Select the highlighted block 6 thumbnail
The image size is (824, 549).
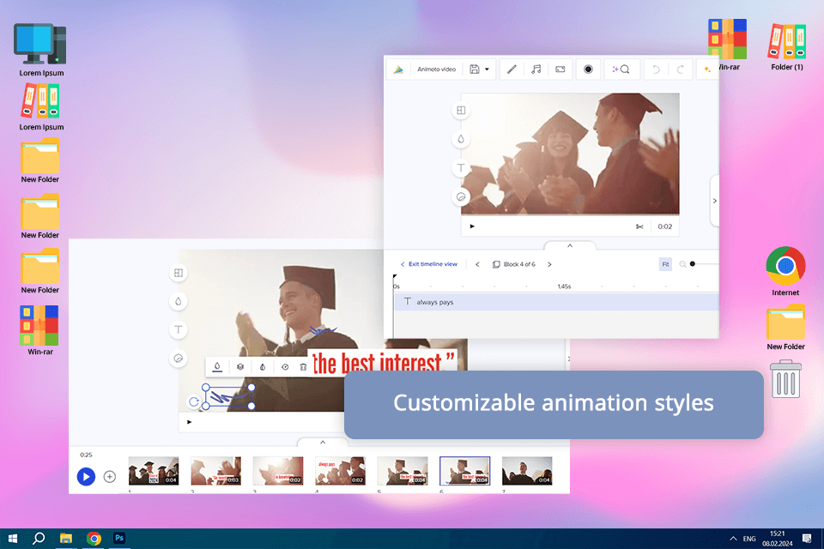(x=464, y=471)
